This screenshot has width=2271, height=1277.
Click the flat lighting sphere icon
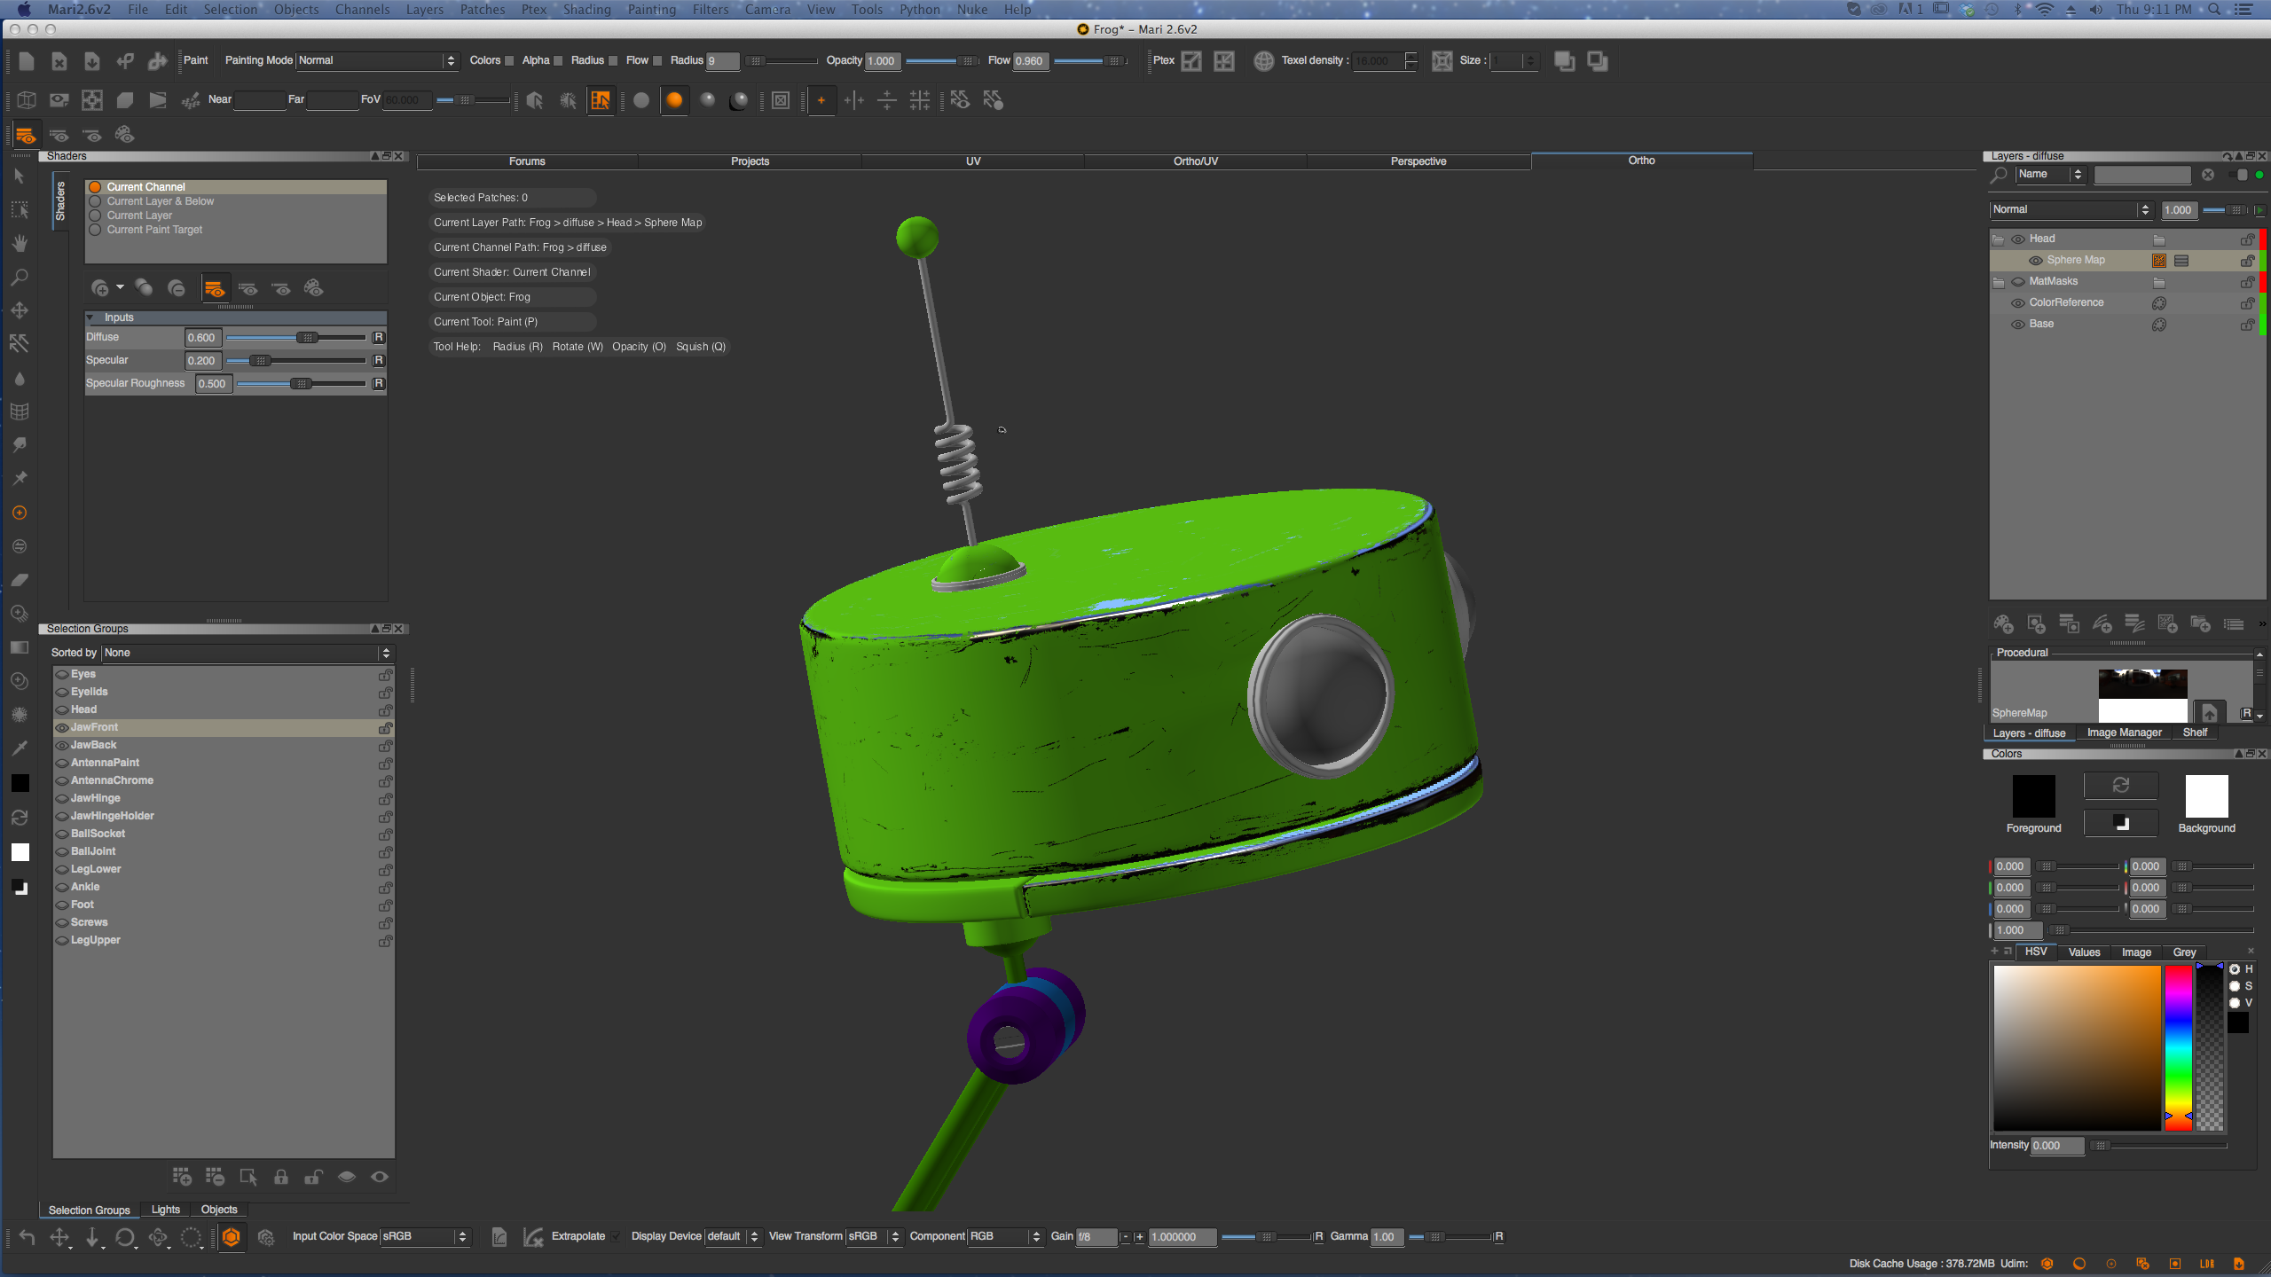[x=641, y=100]
